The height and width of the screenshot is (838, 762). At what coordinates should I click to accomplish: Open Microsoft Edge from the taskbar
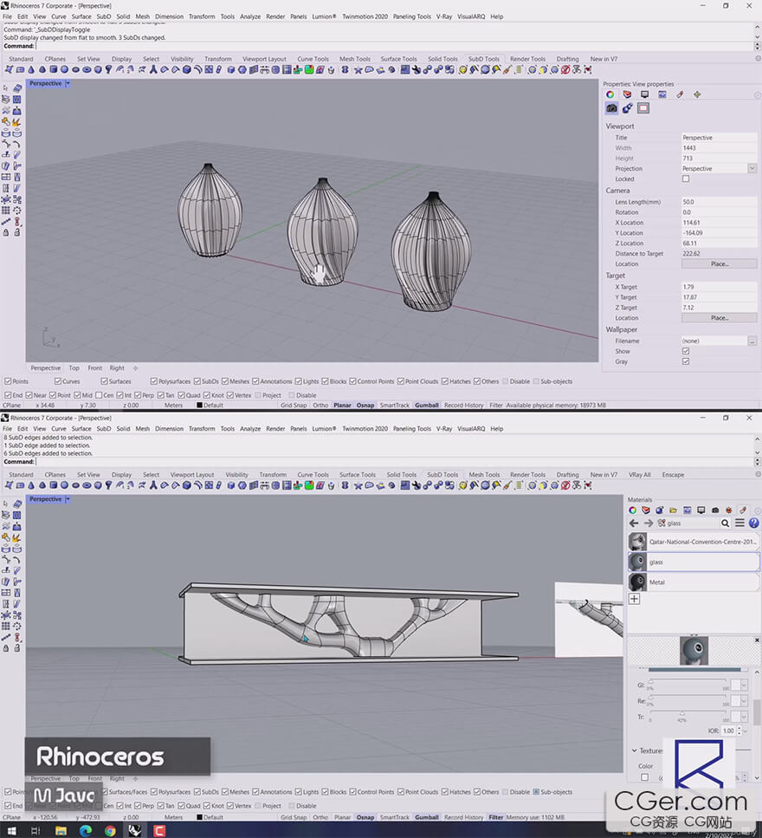click(x=86, y=830)
